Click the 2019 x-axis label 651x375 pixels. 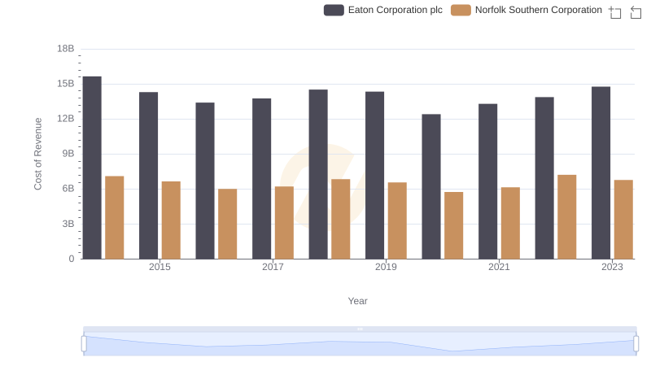[x=386, y=267]
